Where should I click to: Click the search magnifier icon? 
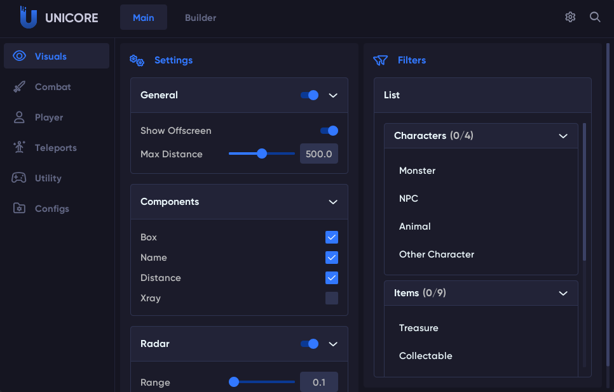coord(595,17)
